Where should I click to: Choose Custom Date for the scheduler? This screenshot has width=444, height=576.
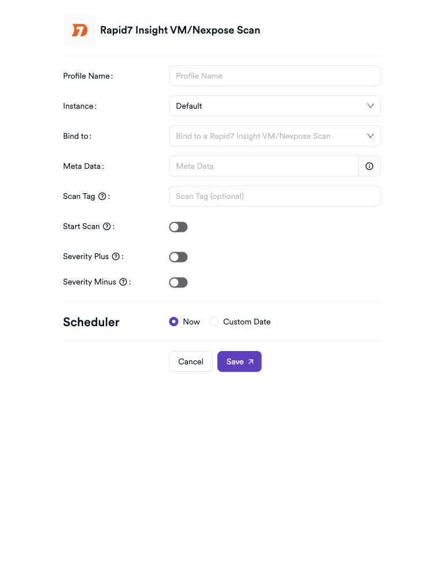click(x=214, y=322)
